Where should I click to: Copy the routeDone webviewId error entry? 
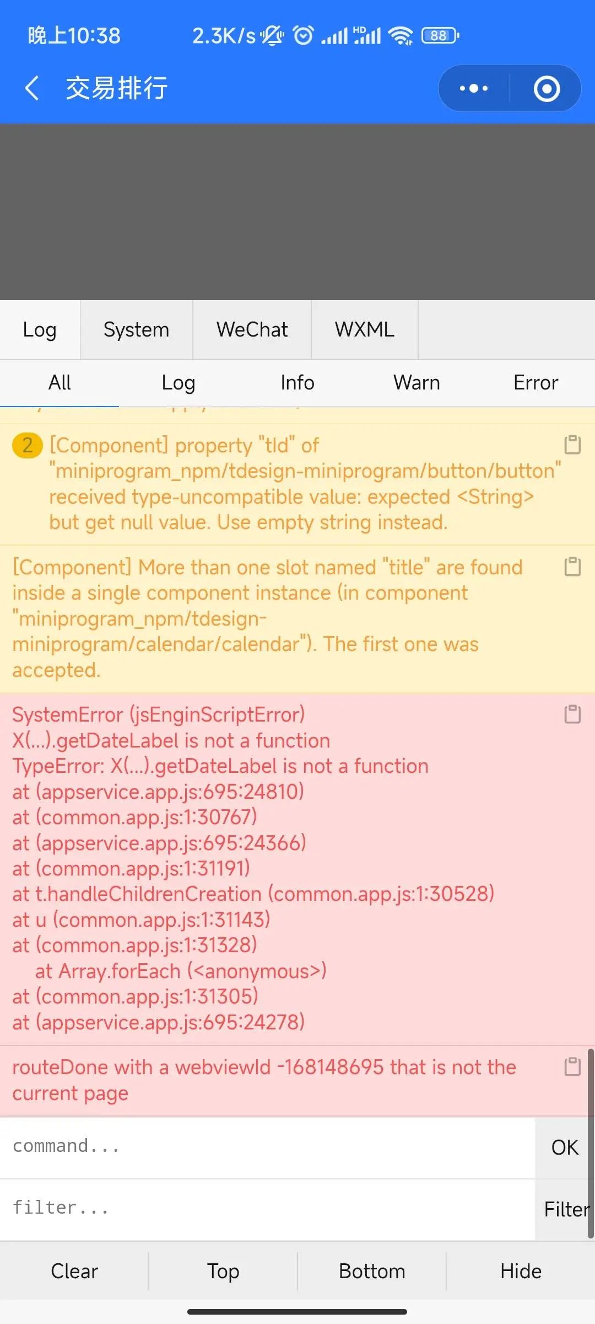[572, 1066]
